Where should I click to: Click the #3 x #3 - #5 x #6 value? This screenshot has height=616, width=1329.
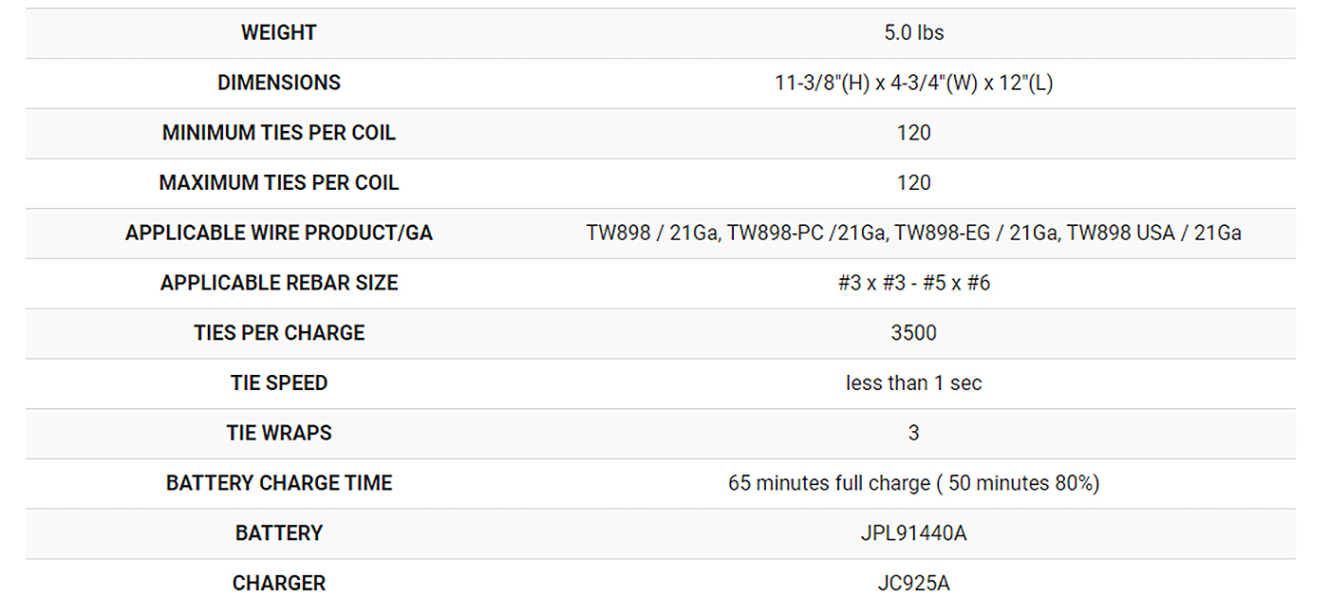913,283
